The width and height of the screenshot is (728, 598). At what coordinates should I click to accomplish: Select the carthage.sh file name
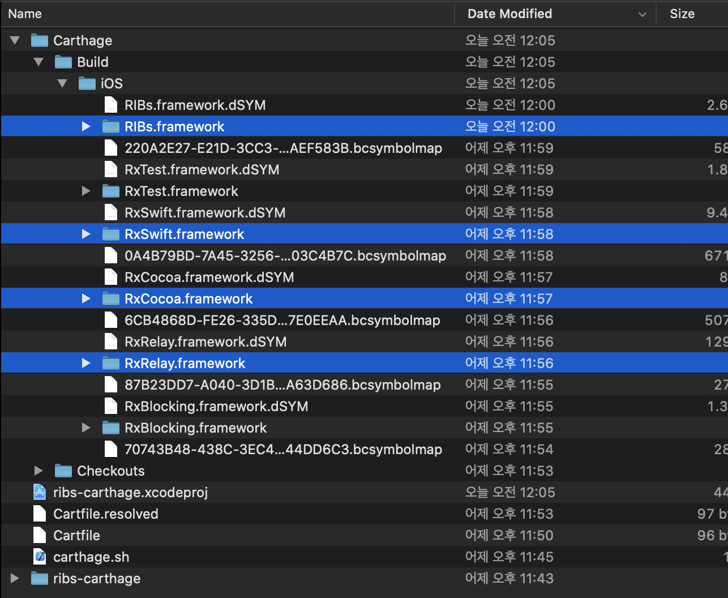(91, 557)
